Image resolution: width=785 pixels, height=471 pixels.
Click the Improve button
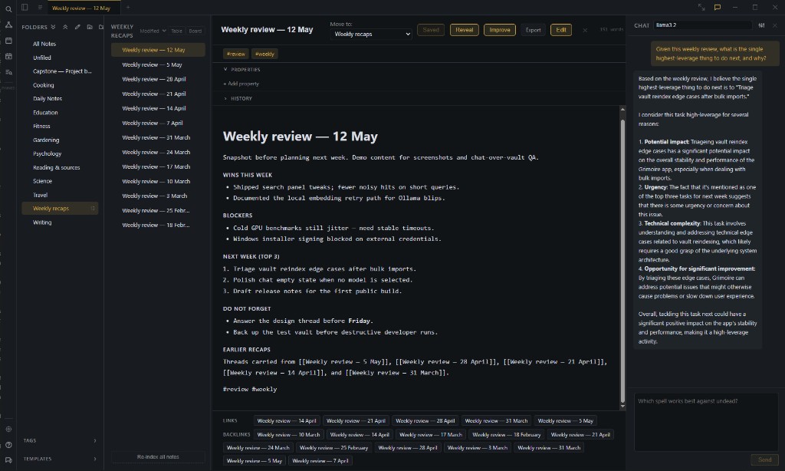point(500,30)
